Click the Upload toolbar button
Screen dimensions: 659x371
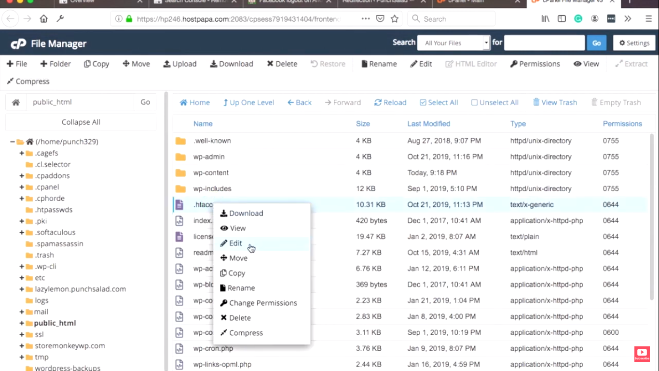tap(180, 64)
